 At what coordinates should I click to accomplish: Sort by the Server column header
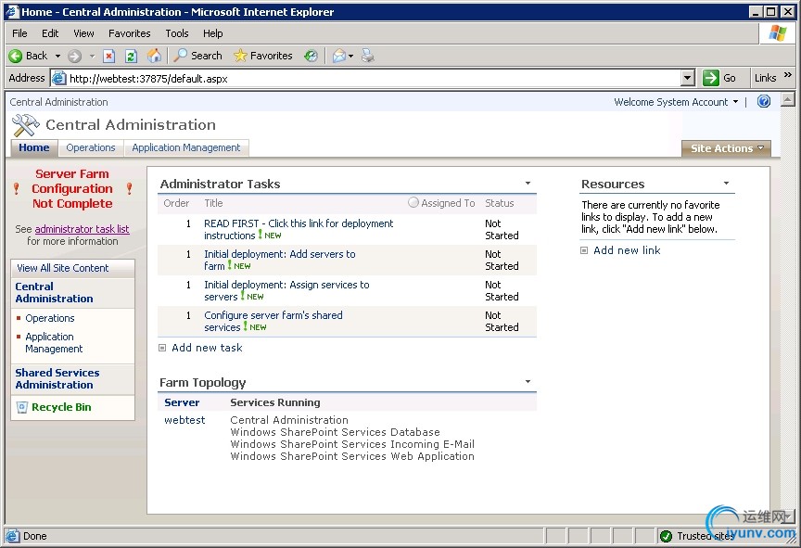[x=182, y=402]
